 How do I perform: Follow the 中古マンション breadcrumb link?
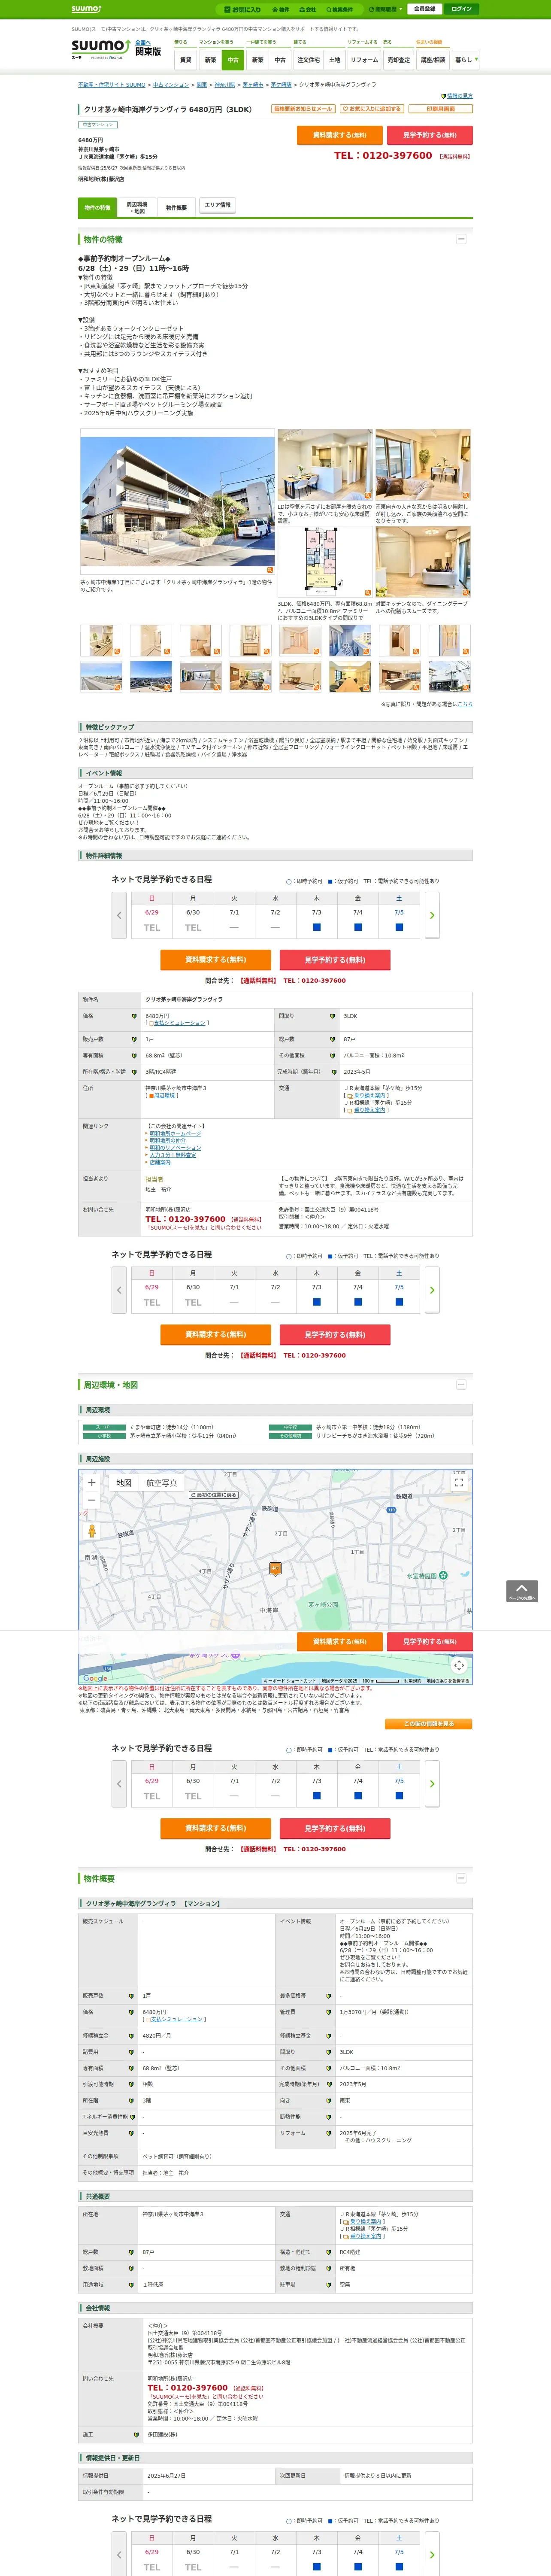[171, 85]
